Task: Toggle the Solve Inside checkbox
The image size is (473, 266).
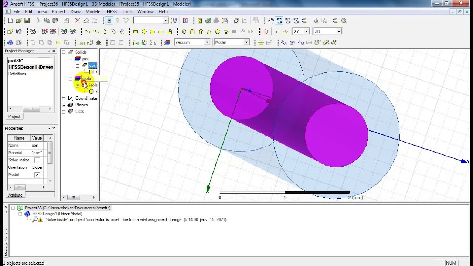Action: [37, 160]
